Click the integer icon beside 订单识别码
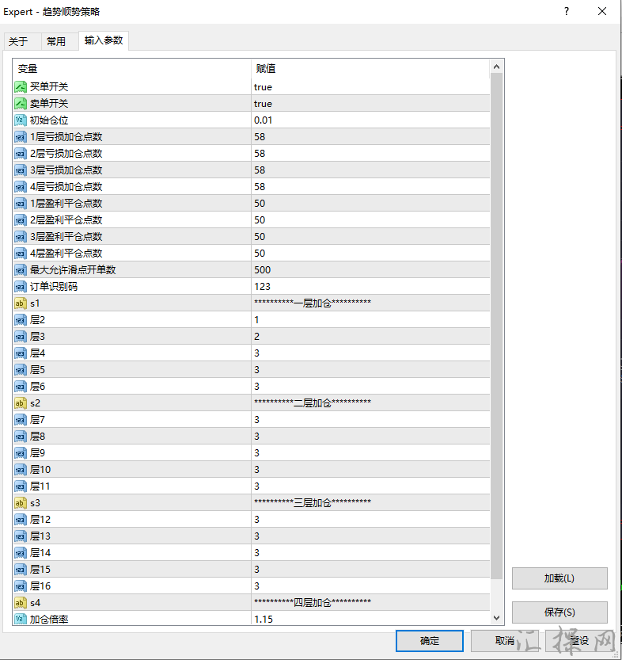 (21, 287)
